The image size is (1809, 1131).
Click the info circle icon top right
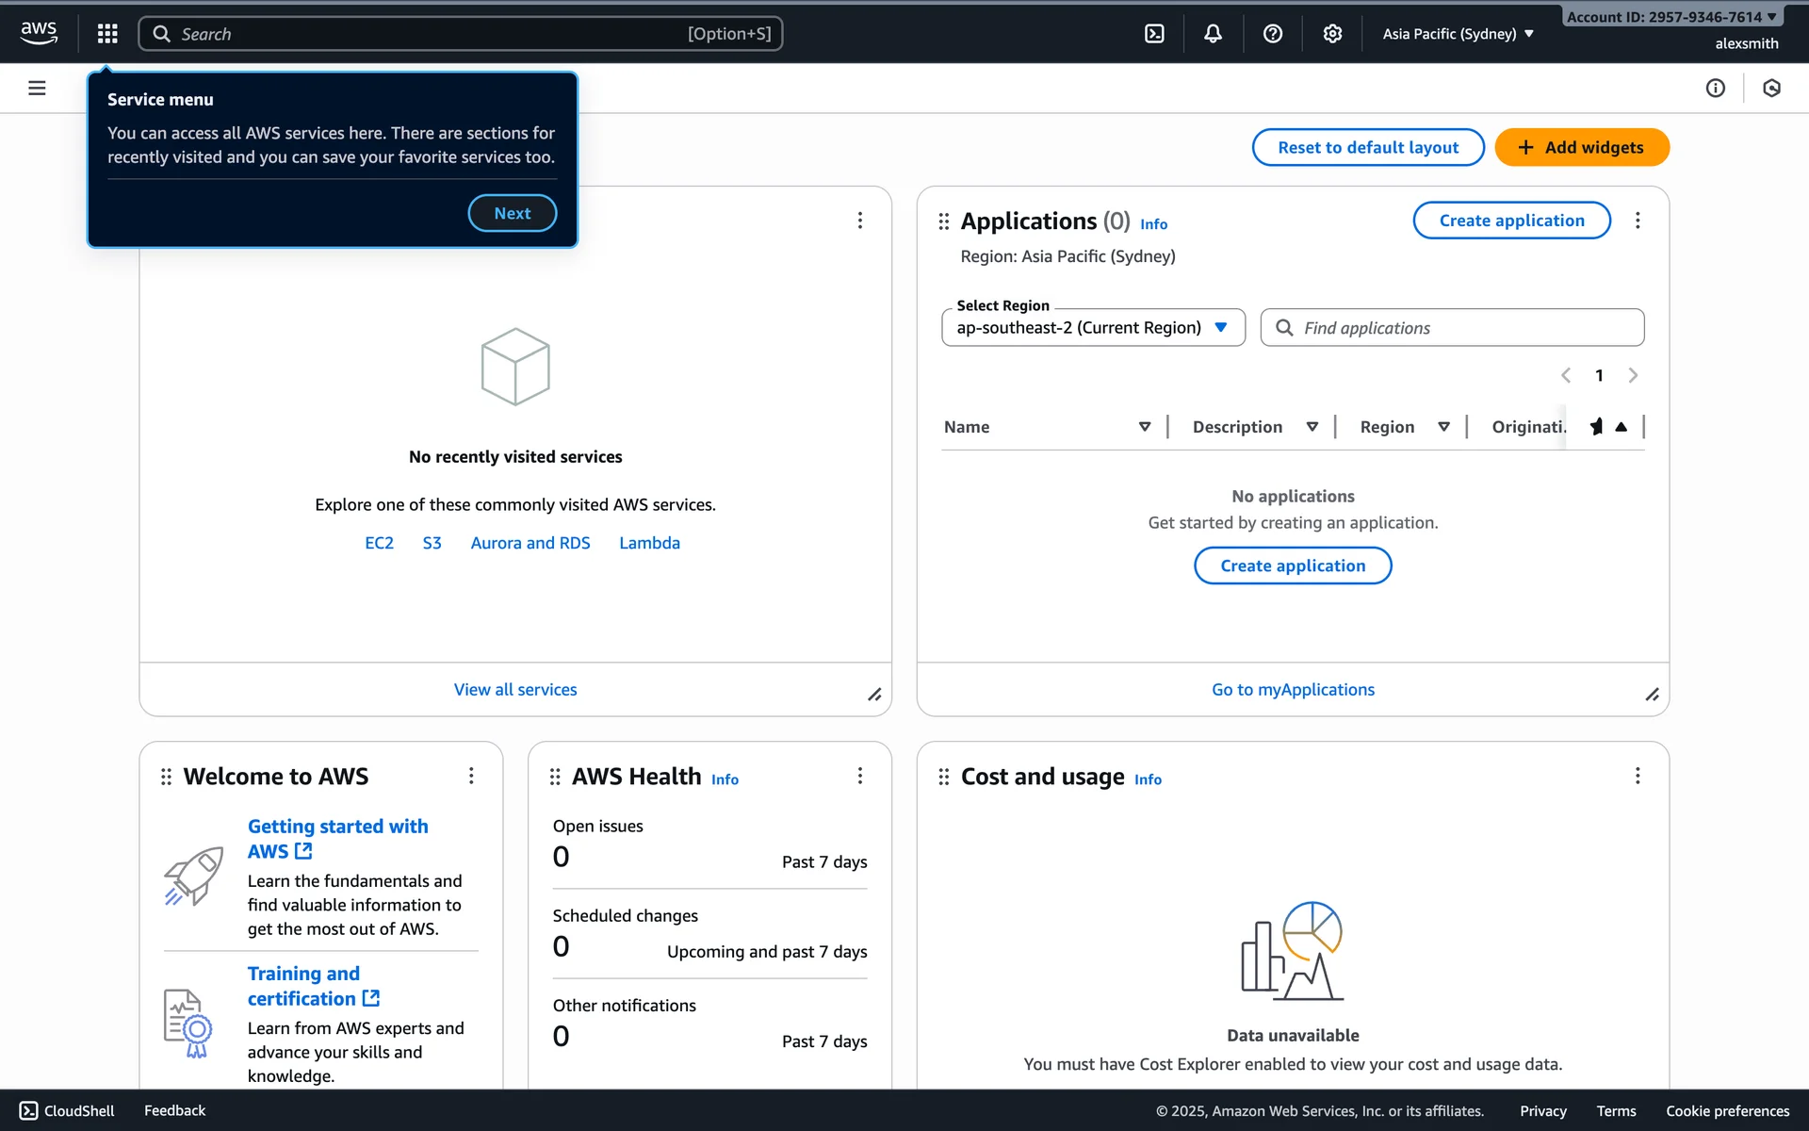tap(1715, 88)
